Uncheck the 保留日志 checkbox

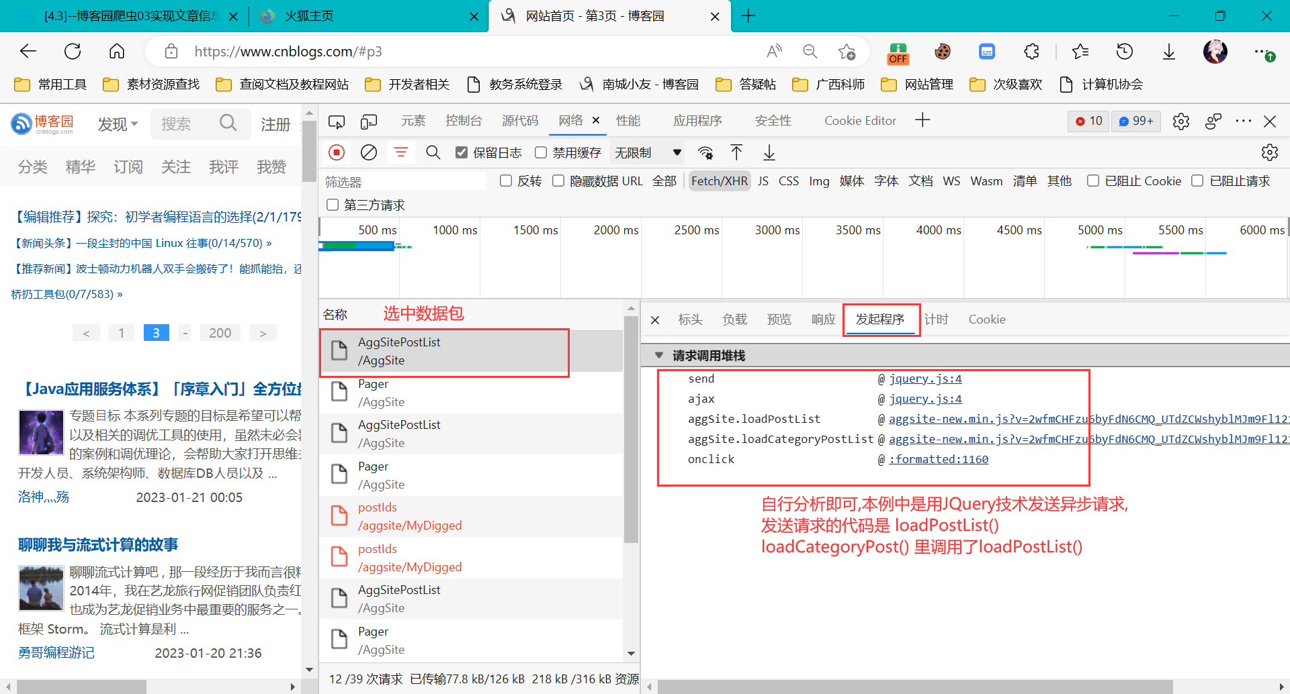pos(462,153)
